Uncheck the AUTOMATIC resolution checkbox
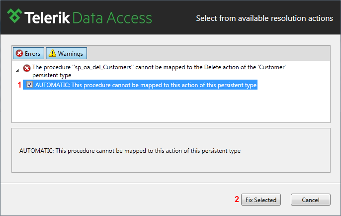 coord(29,85)
